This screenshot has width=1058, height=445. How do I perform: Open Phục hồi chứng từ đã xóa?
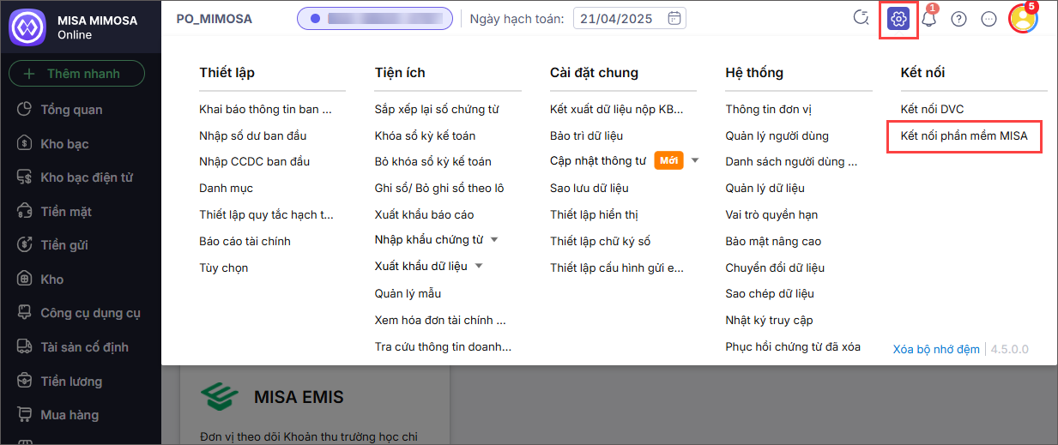click(793, 346)
